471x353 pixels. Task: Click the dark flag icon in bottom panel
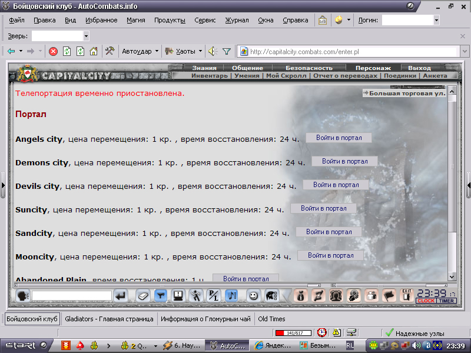point(389,296)
